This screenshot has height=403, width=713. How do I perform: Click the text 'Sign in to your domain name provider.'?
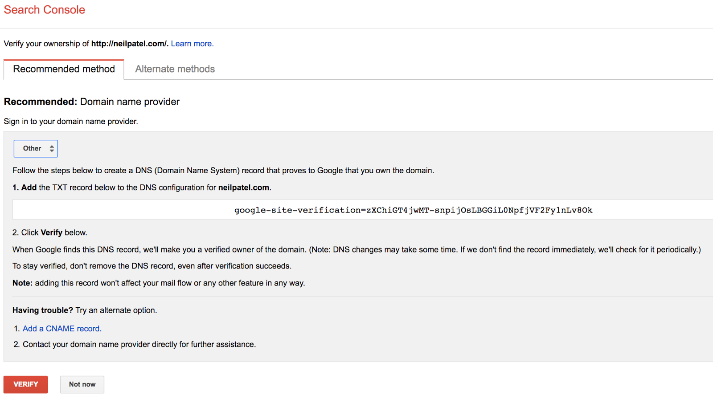coord(71,122)
